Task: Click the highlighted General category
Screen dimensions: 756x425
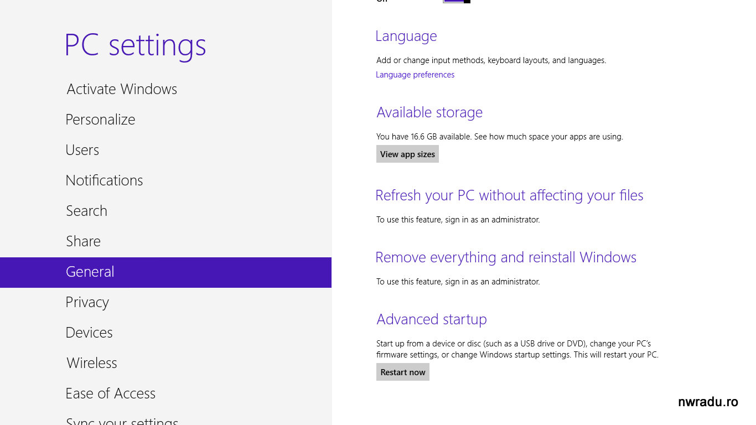Action: (x=90, y=272)
